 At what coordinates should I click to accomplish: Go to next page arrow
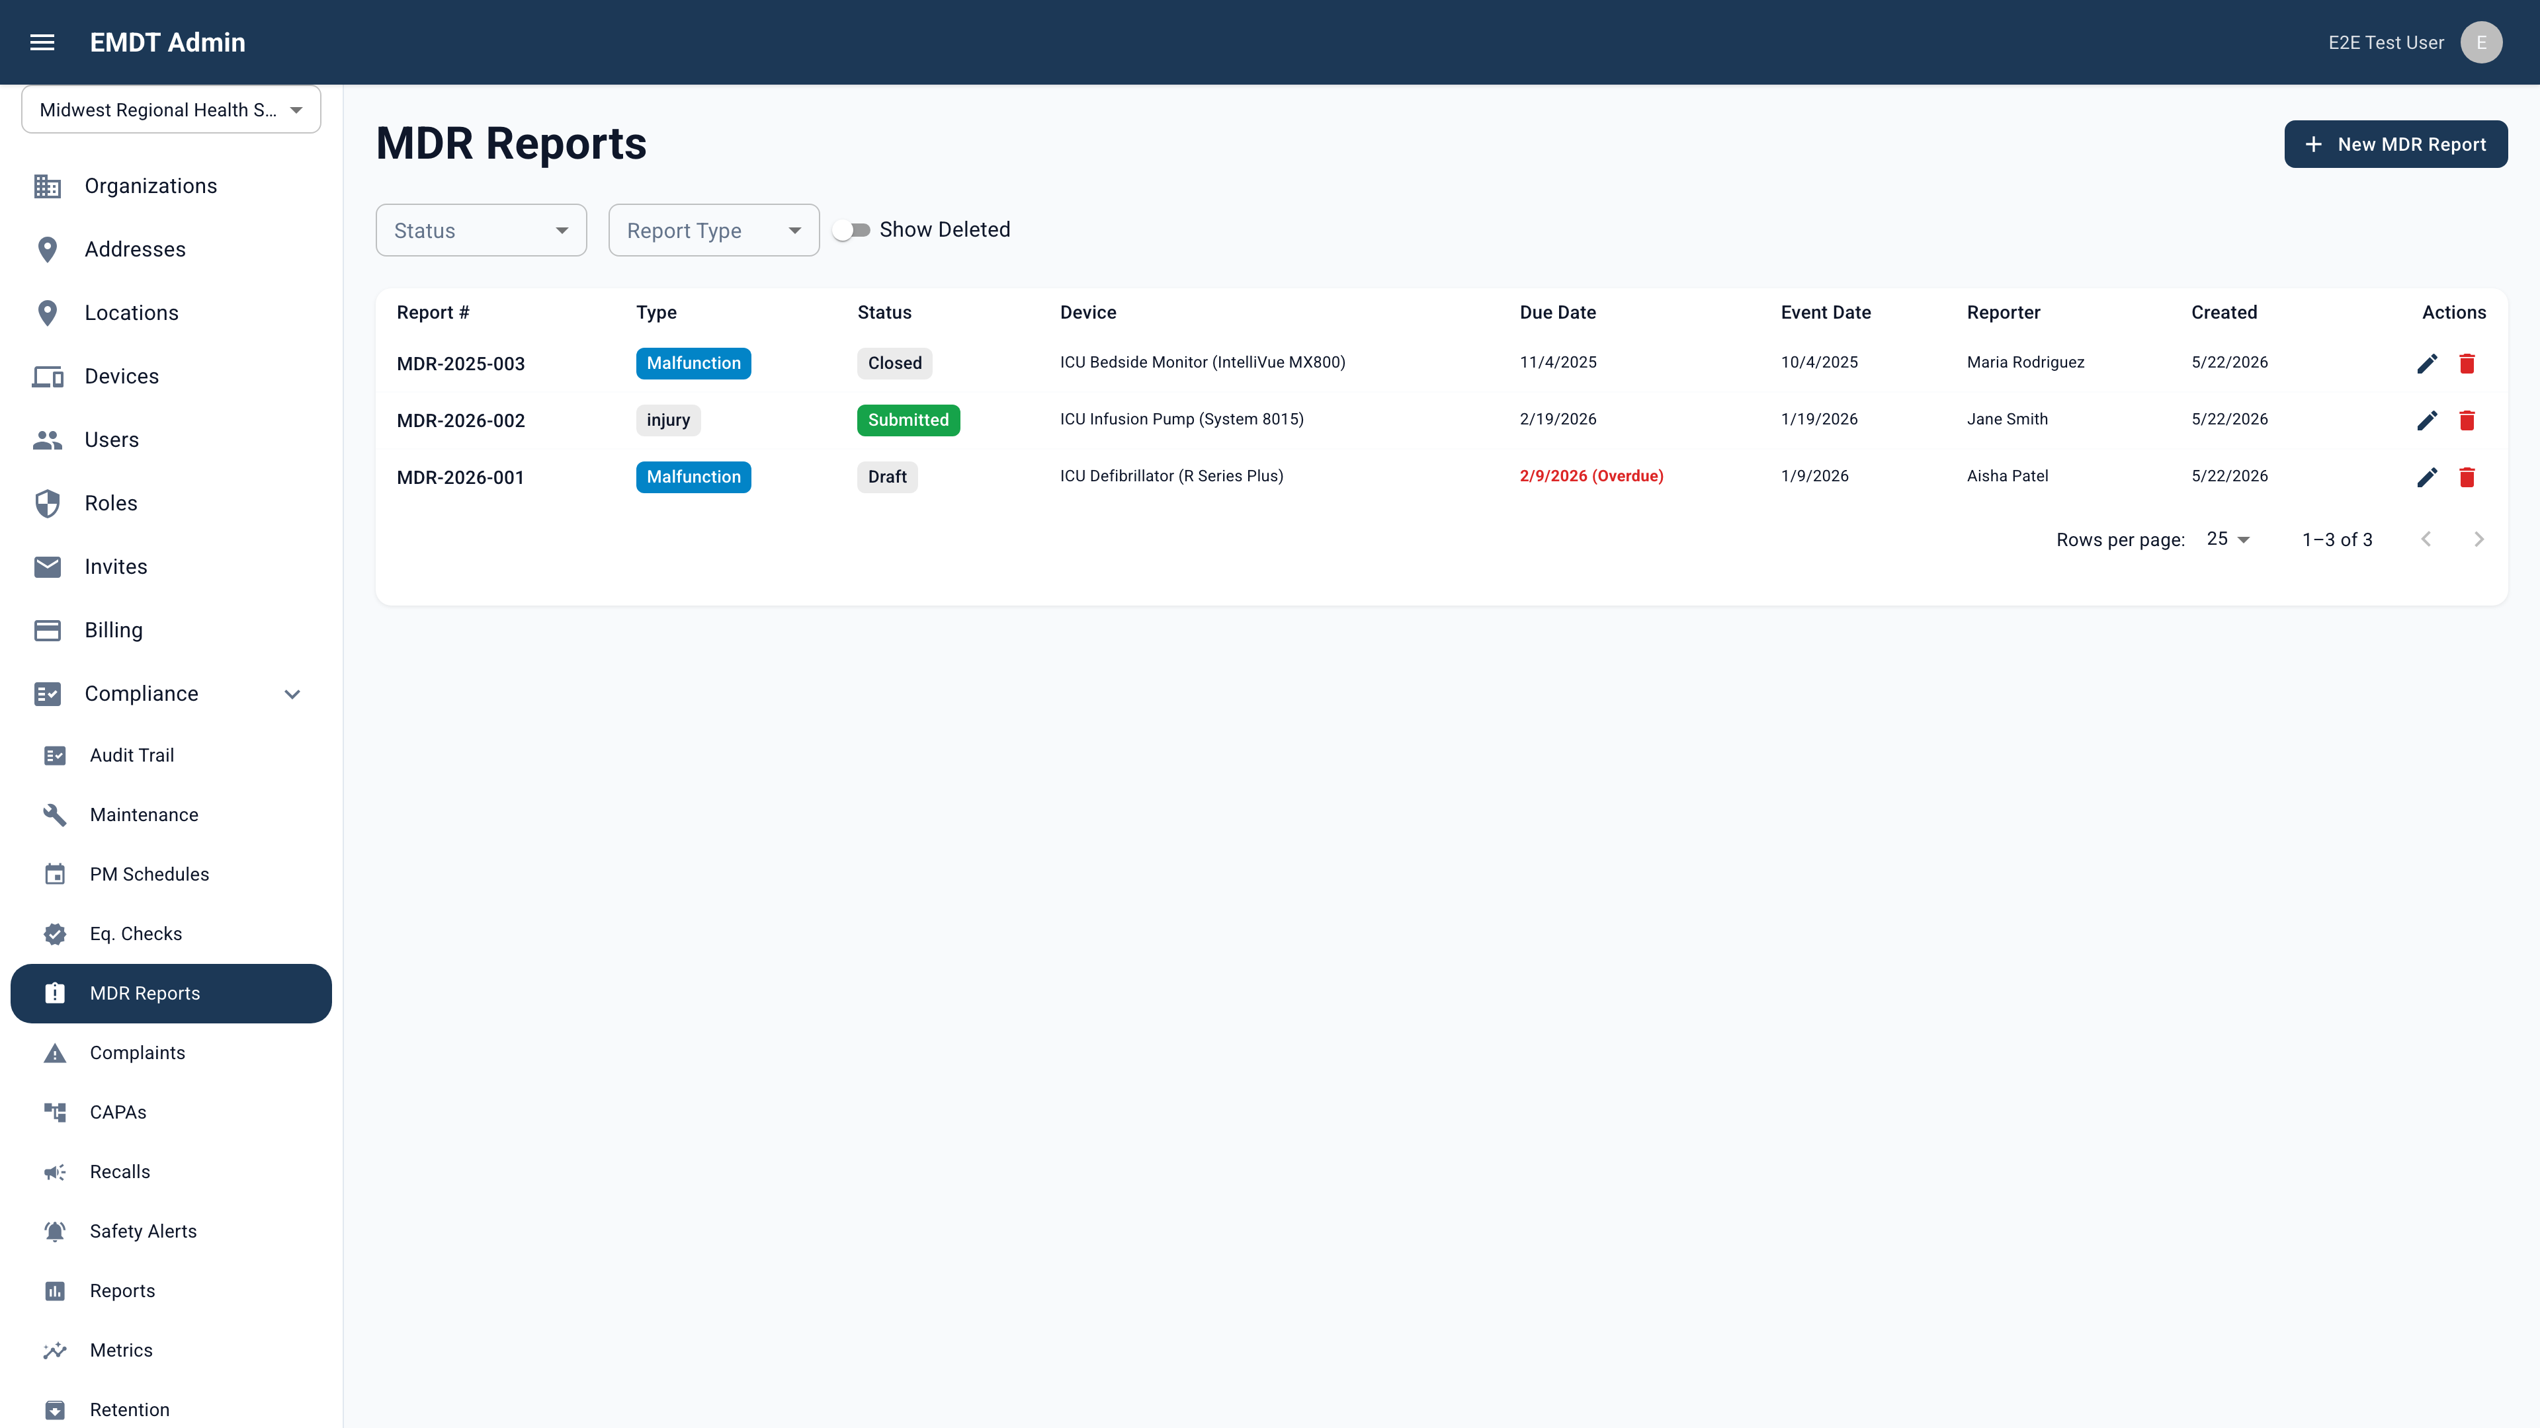coord(2479,539)
